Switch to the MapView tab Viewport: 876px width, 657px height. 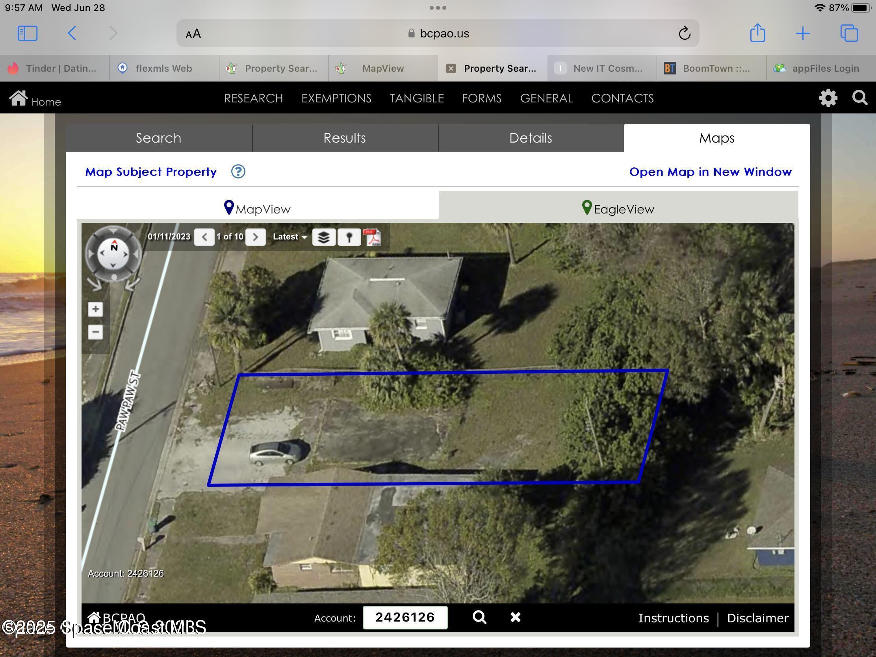(x=258, y=209)
